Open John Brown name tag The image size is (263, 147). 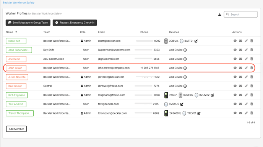16,68
